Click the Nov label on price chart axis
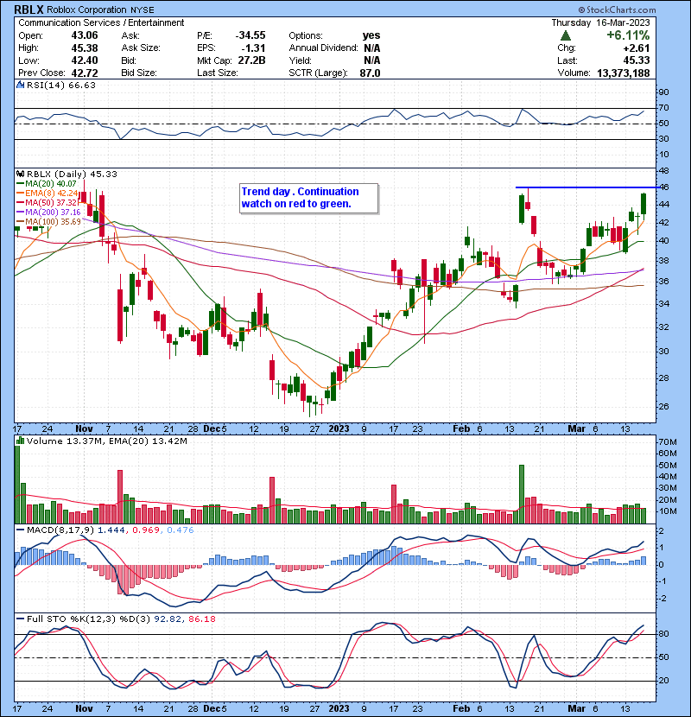 click(84, 428)
